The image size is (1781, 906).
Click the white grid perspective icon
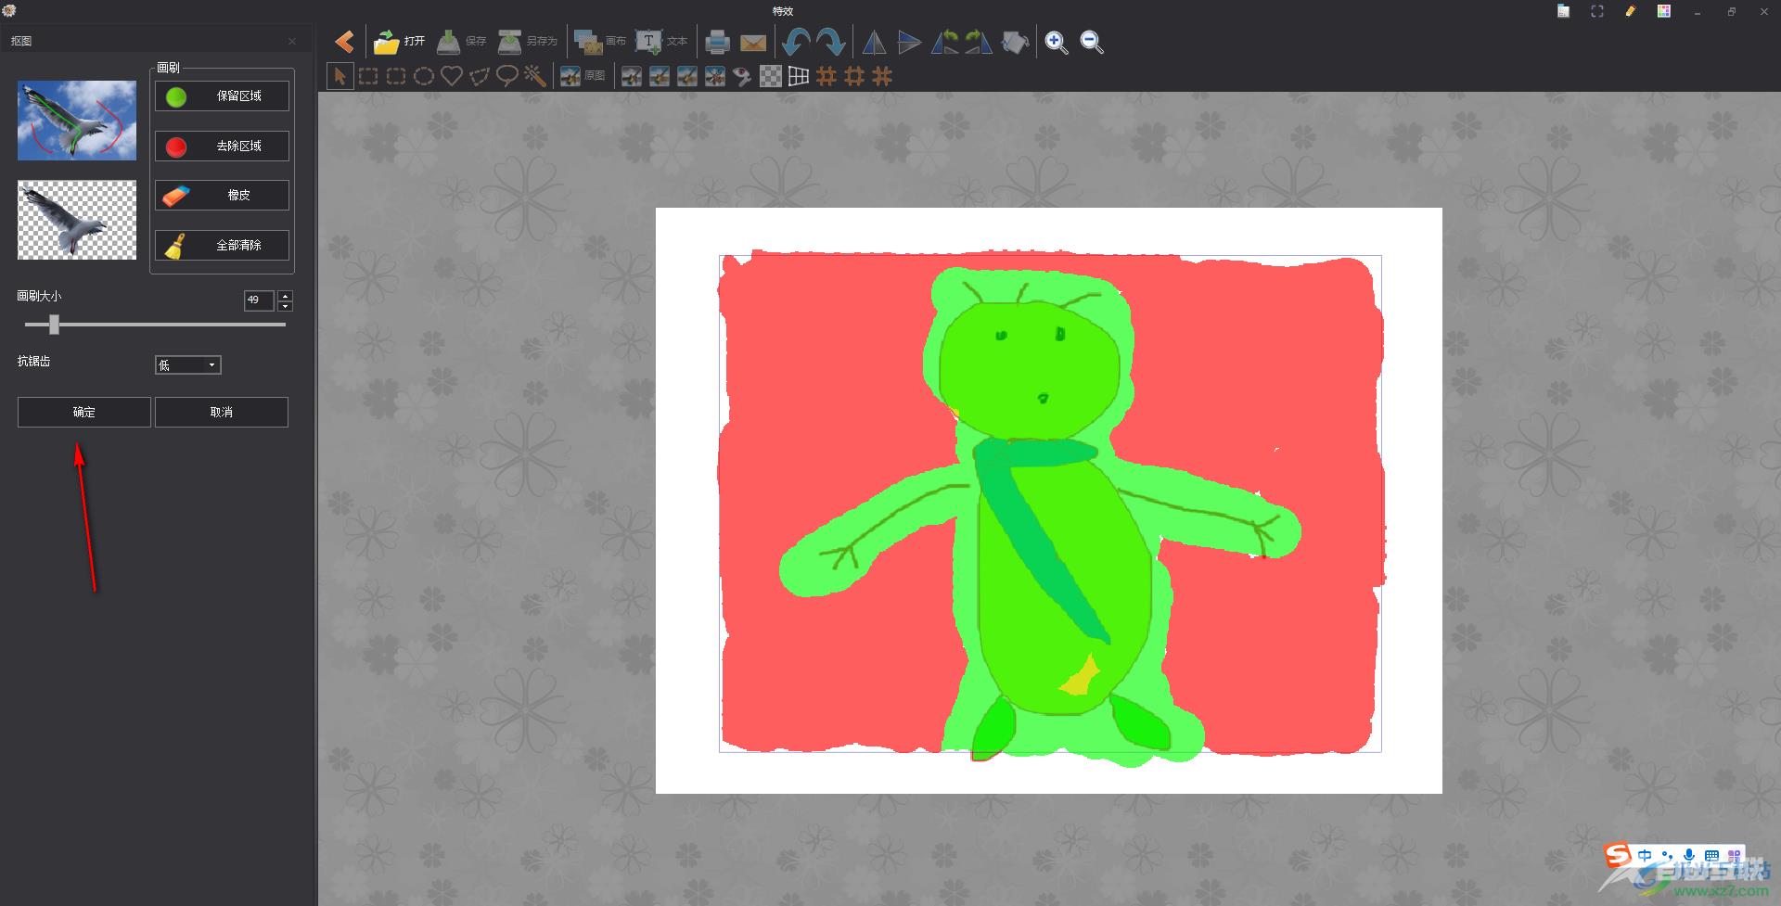point(799,76)
